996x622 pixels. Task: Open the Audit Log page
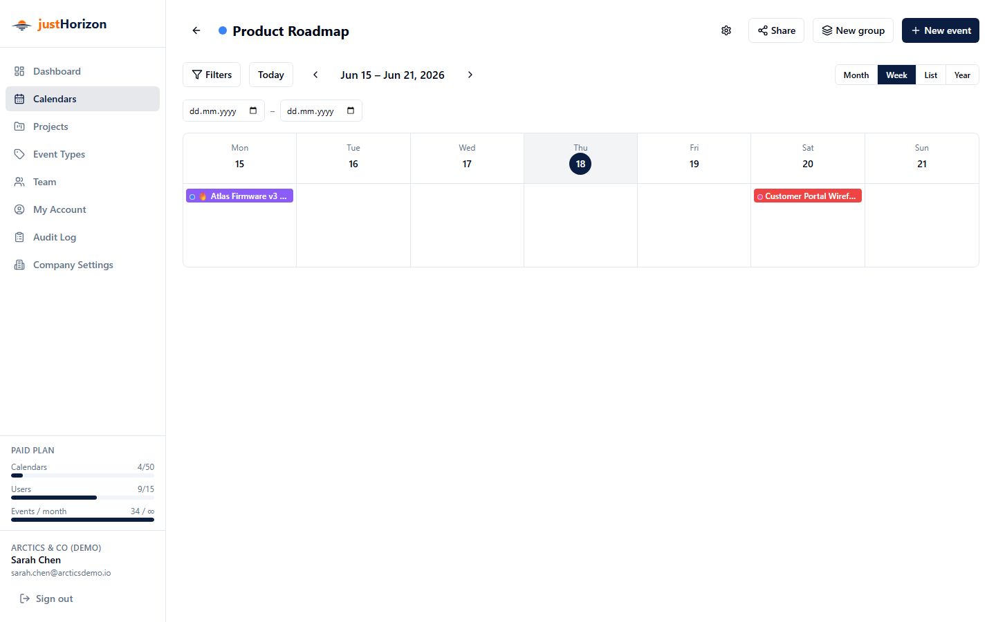[82, 237]
